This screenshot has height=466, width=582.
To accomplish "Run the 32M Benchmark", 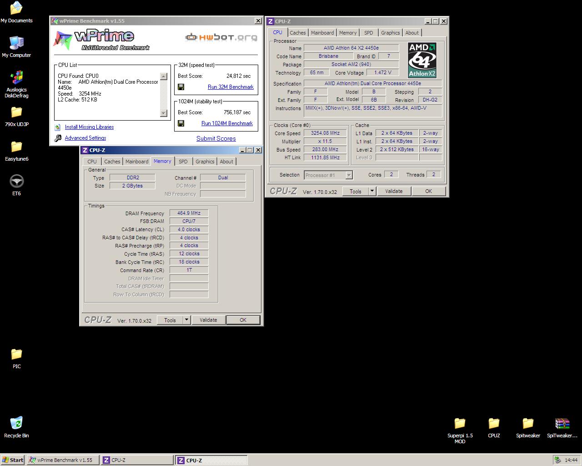I will tap(231, 87).
